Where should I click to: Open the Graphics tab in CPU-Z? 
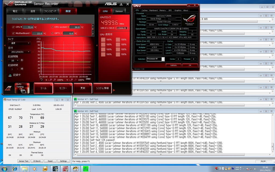click(178, 10)
